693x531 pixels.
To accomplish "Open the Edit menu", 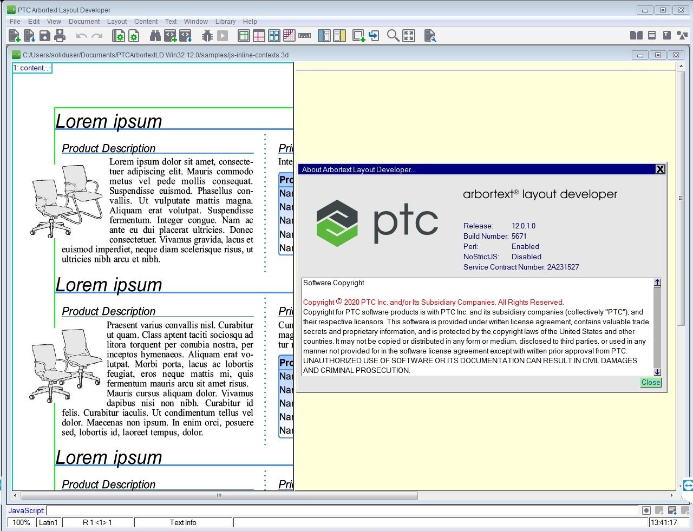I will tap(34, 22).
